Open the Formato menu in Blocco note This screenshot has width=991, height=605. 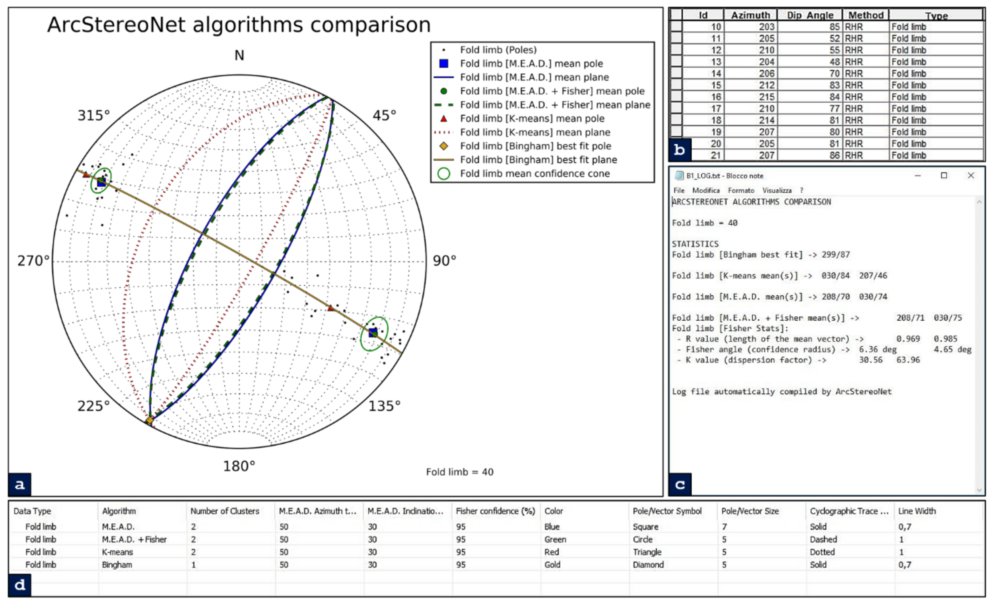[741, 190]
